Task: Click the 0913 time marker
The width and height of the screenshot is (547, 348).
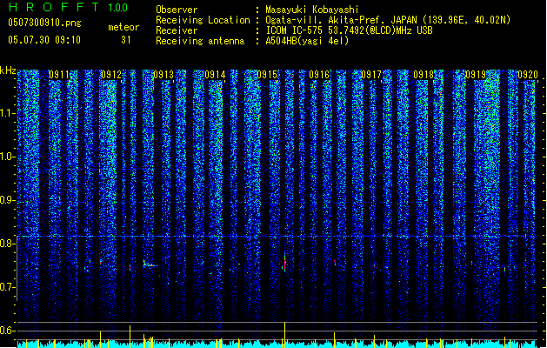Action: pyautogui.click(x=163, y=75)
